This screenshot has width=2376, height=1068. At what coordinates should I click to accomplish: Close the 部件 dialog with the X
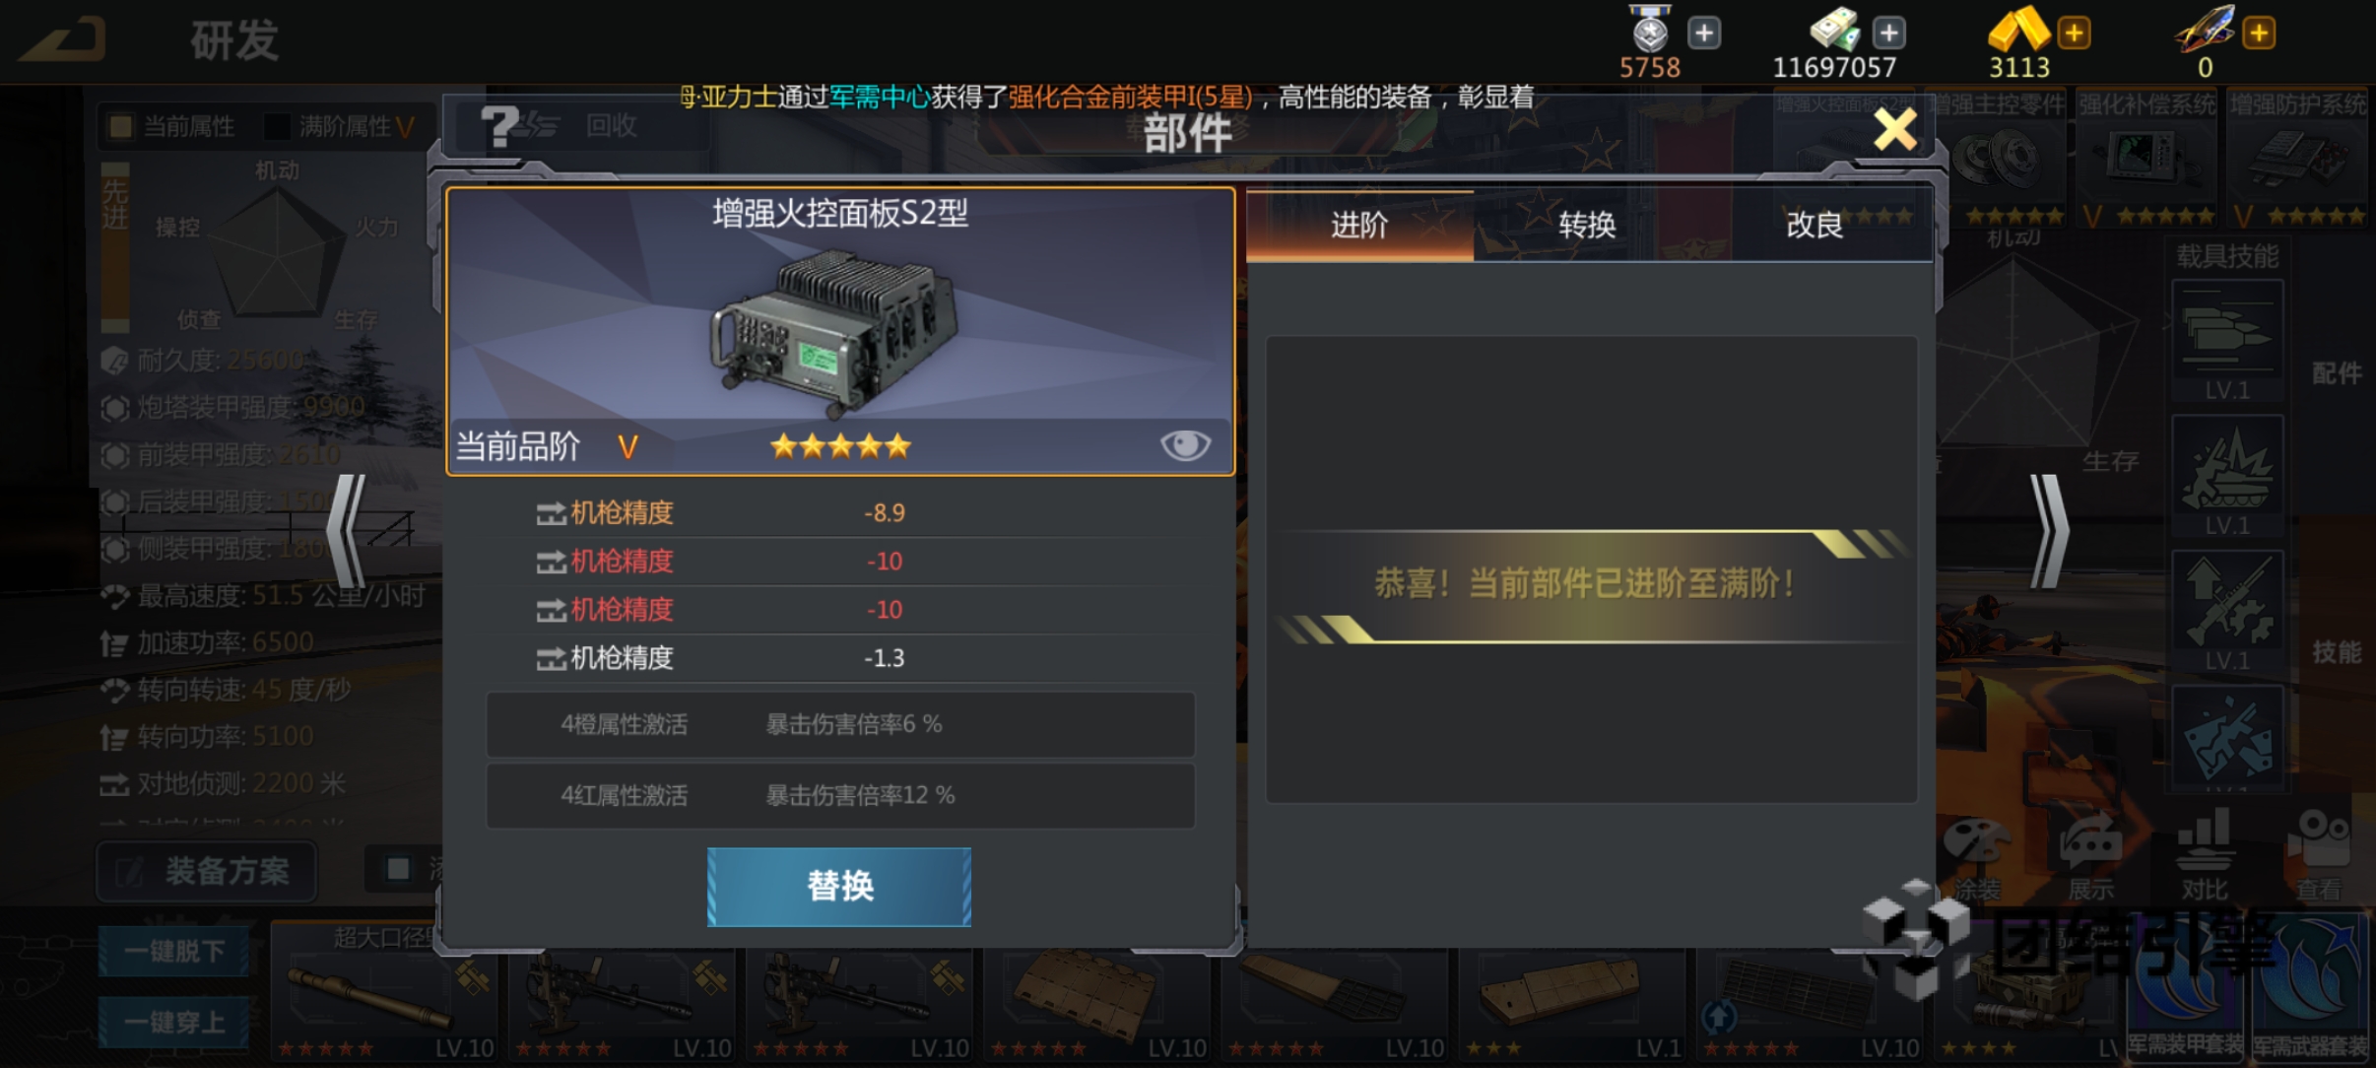click(x=1895, y=129)
